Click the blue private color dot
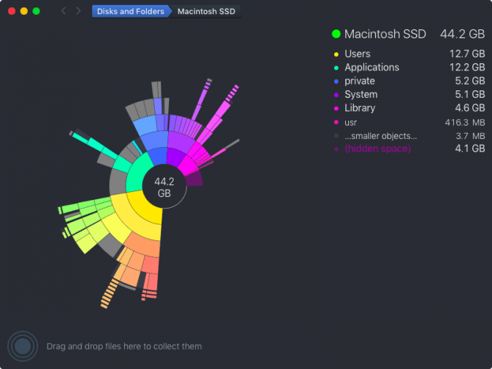The width and height of the screenshot is (492, 369). (336, 82)
